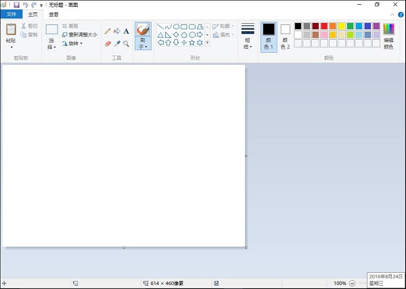The height and width of the screenshot is (289, 406).
Task: Select the Eraser tool
Action: click(x=107, y=43)
